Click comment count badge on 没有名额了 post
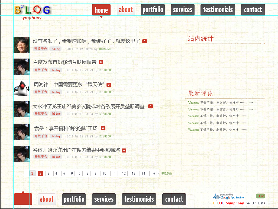Viewport: 278px width, 209px height. (144, 41)
